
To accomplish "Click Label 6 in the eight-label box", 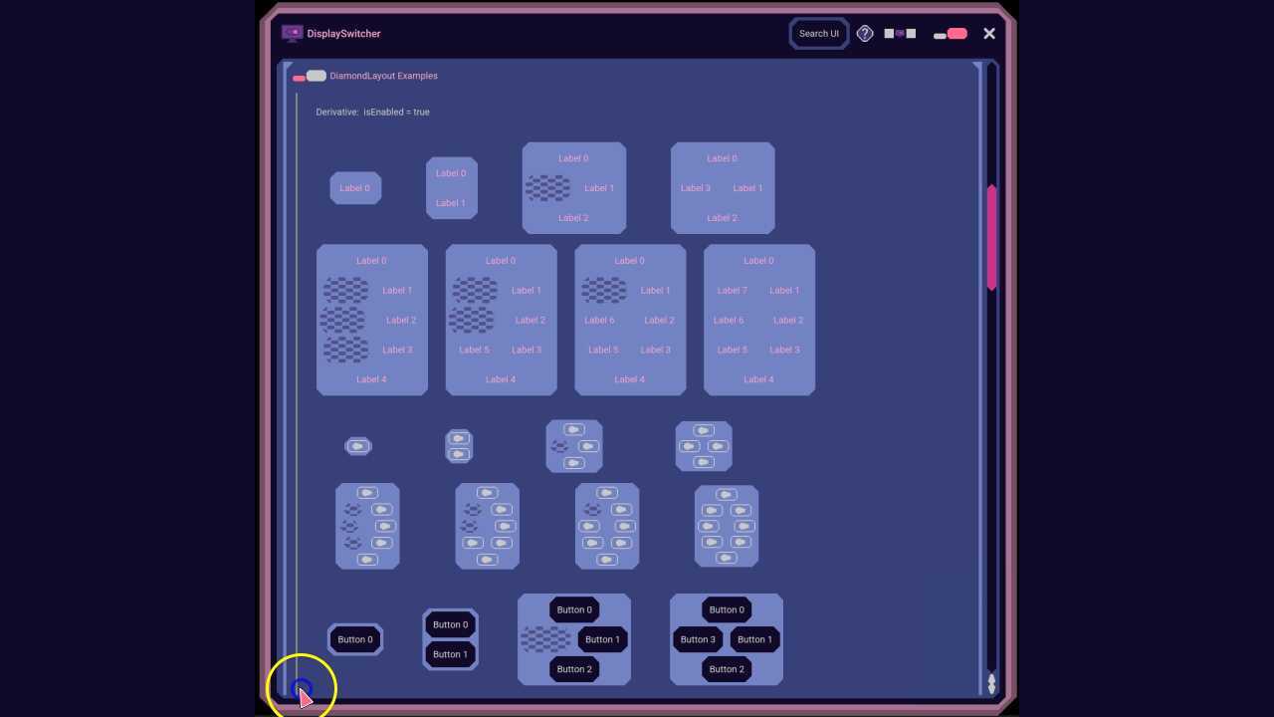I will pyautogui.click(x=729, y=321).
